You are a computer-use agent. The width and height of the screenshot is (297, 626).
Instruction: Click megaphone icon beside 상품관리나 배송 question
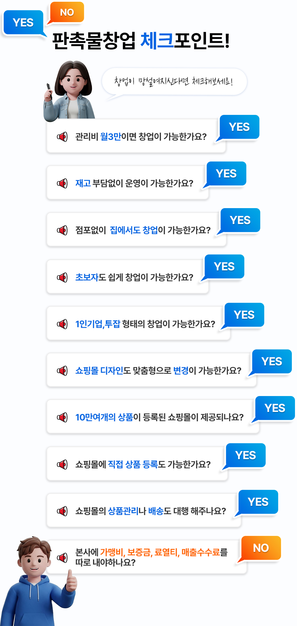pyautogui.click(x=62, y=511)
